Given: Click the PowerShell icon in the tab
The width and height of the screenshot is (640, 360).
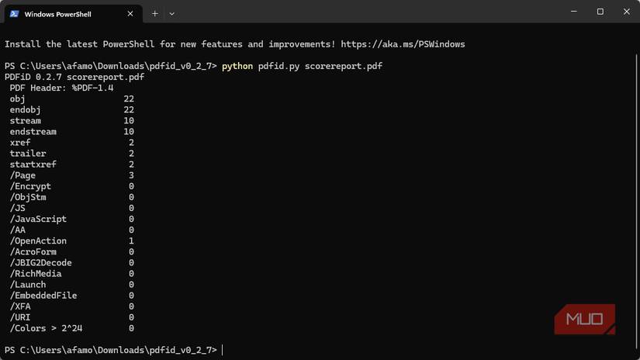Looking at the screenshot, I should coord(14,13).
